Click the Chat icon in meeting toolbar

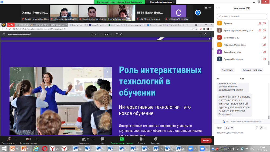102,139
